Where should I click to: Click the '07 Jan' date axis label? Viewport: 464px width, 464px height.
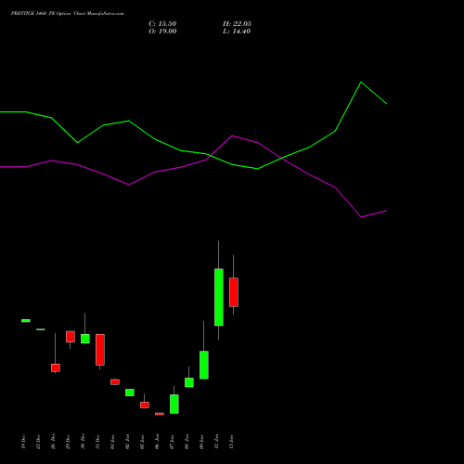coord(172,442)
